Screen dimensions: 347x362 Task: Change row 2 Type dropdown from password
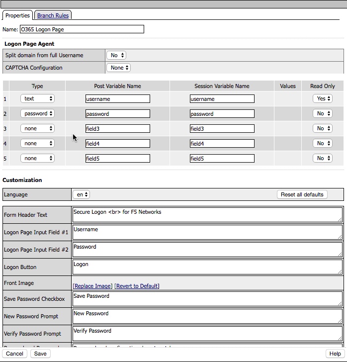[x=37, y=114]
